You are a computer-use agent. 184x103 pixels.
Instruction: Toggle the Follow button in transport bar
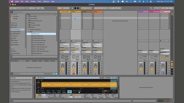click(x=59, y=8)
